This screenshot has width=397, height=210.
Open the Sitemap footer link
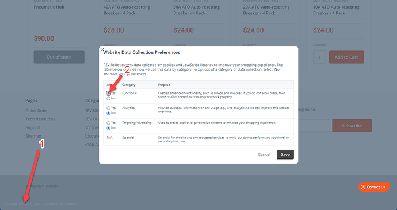click(33, 136)
